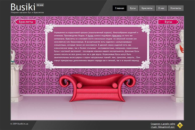Open the Главная menu tab
The image size is (195, 130).
[x=119, y=8]
